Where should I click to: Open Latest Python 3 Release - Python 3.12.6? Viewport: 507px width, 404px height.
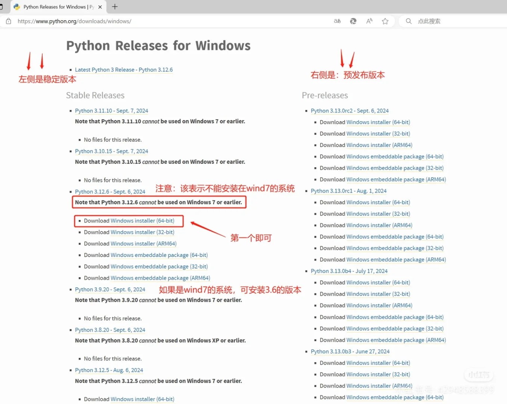coord(124,70)
